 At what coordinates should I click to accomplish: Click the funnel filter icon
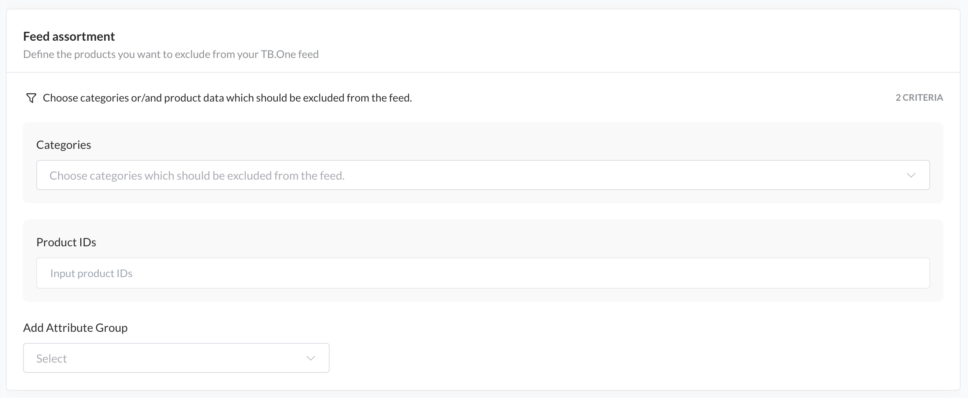[x=31, y=98]
